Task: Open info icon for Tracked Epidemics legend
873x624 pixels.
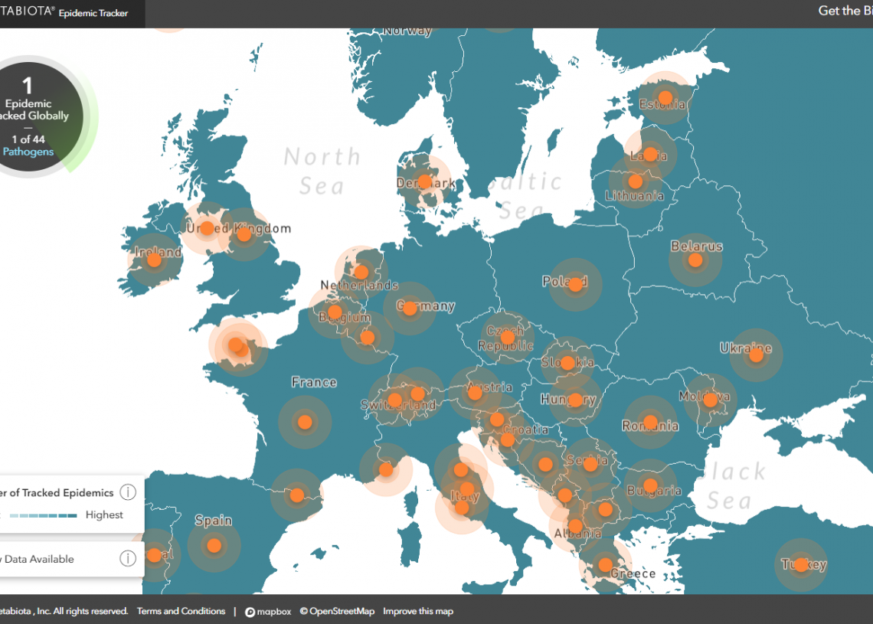Action: [128, 492]
